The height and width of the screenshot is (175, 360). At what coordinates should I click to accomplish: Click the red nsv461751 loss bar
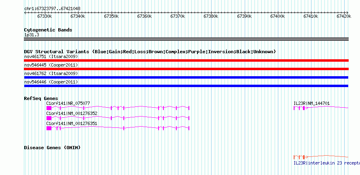coord(186,60)
